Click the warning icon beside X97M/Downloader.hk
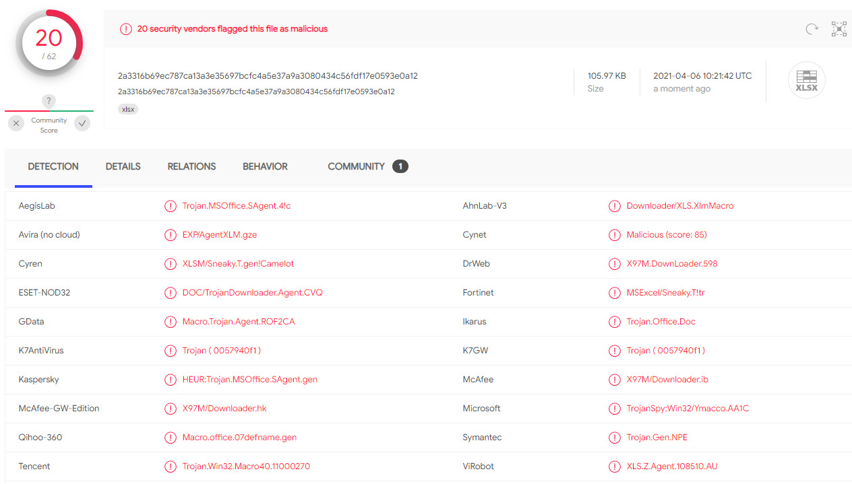 point(170,409)
